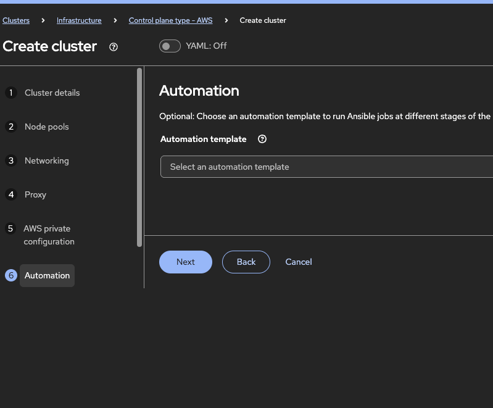Open the Select an automation template dropdown

(x=326, y=167)
